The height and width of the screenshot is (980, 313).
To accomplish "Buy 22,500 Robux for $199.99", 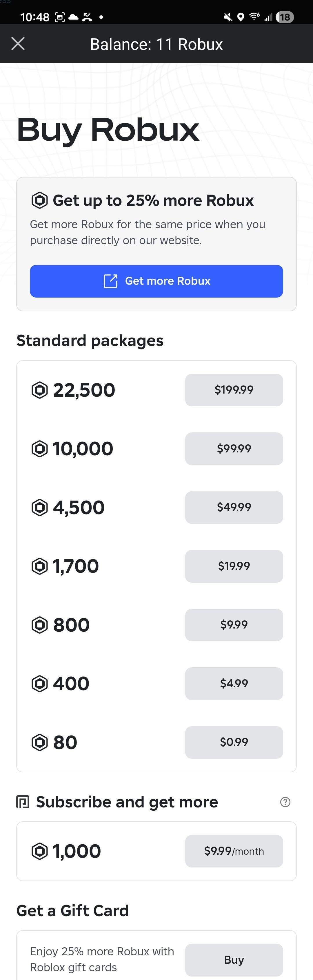I will coord(234,390).
